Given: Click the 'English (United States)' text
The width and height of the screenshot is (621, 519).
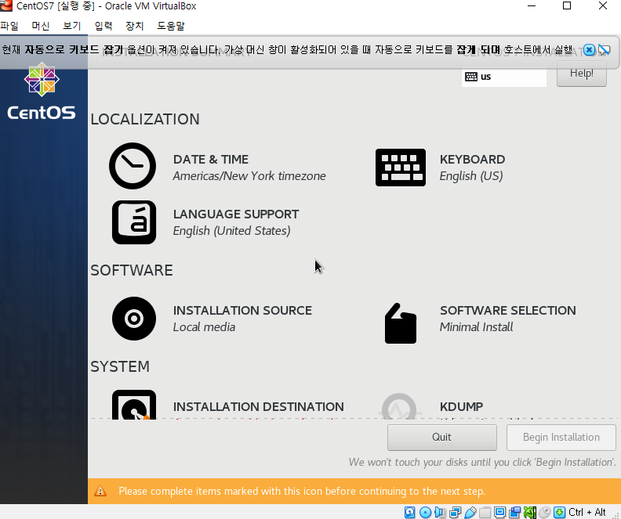Looking at the screenshot, I should tap(231, 230).
